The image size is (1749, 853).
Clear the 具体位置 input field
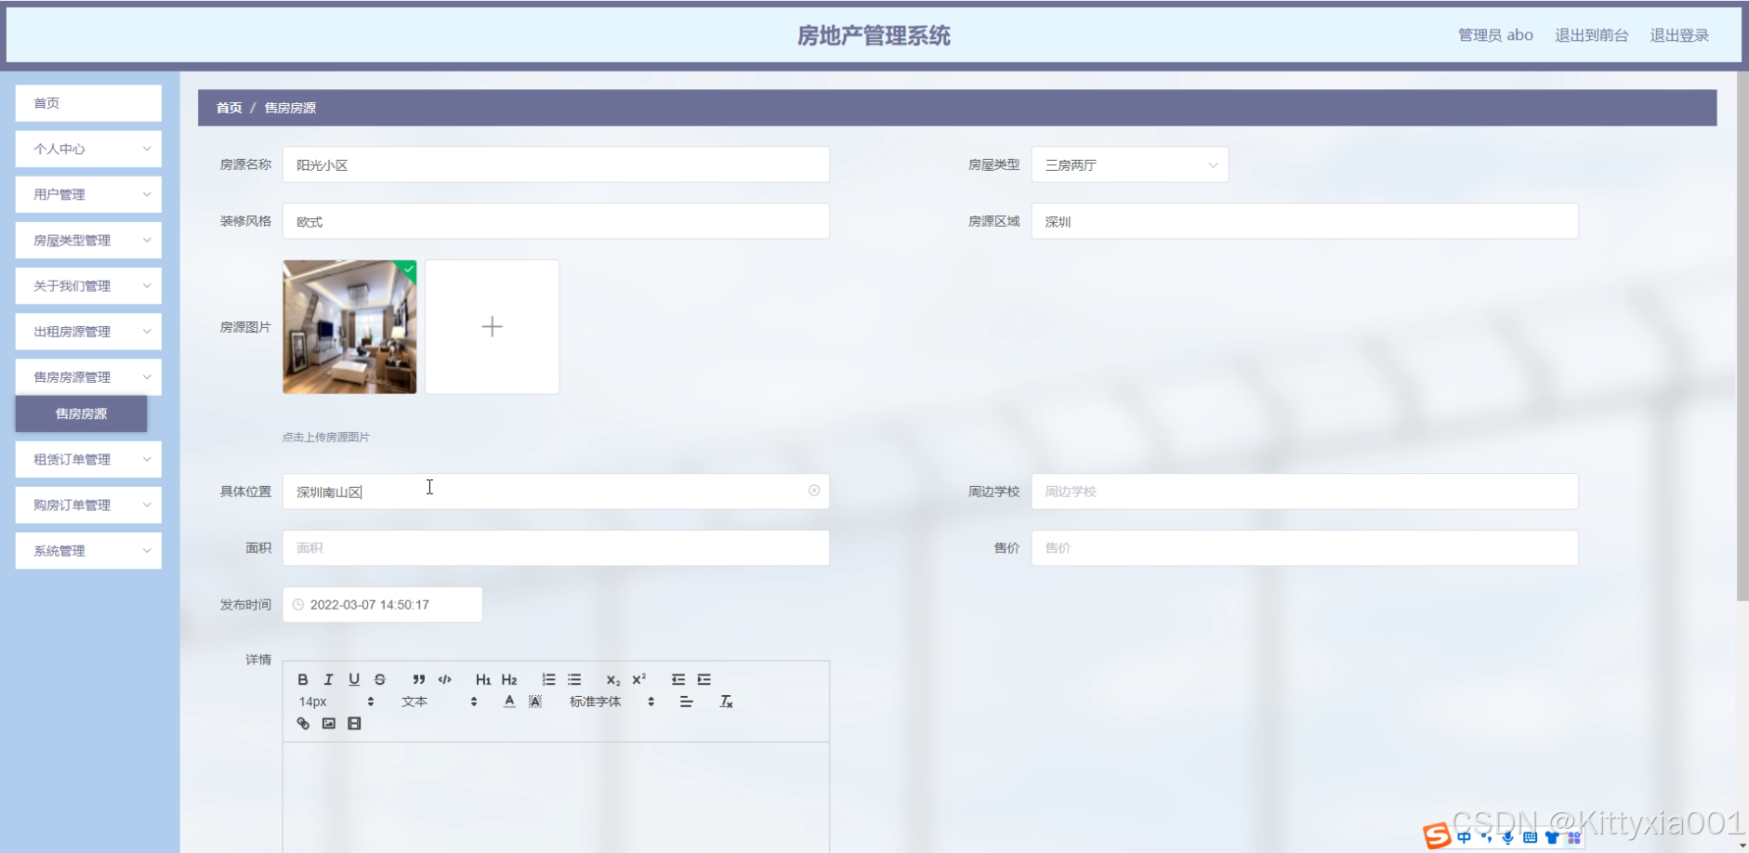[814, 491]
